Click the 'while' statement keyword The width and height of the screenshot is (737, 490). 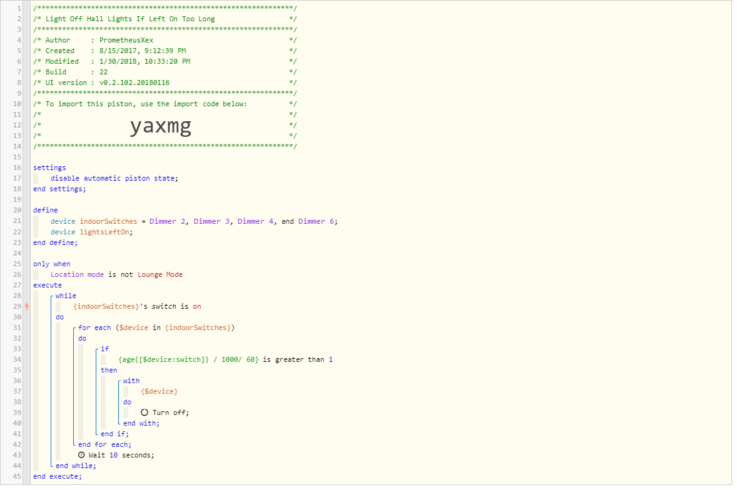[66, 296]
